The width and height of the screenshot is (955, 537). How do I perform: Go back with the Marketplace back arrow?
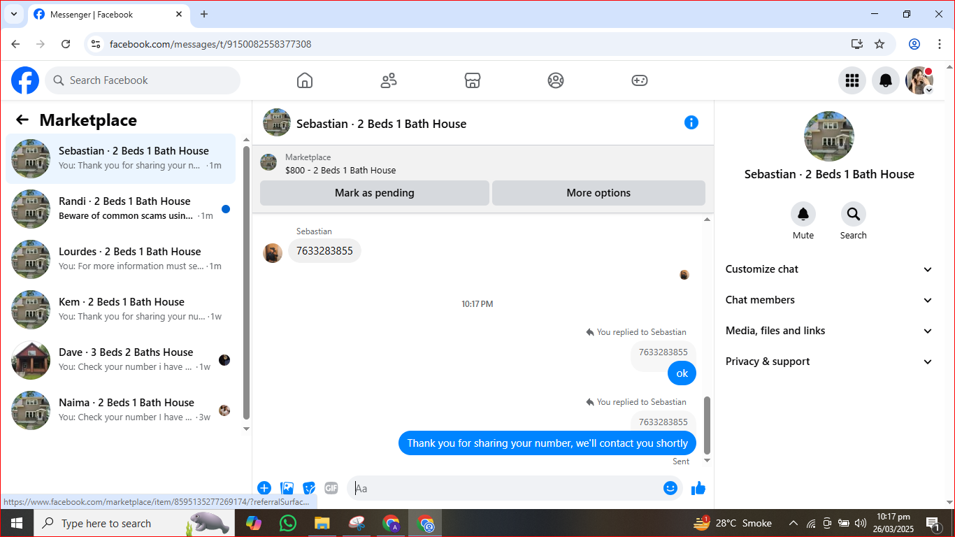point(22,120)
